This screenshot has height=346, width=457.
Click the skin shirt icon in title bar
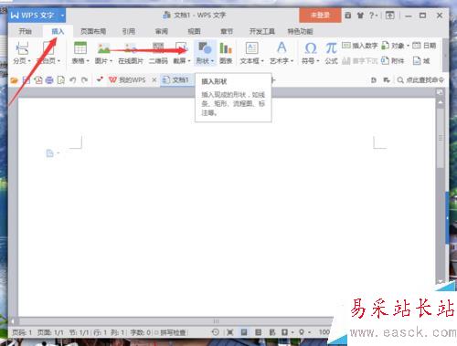click(360, 16)
